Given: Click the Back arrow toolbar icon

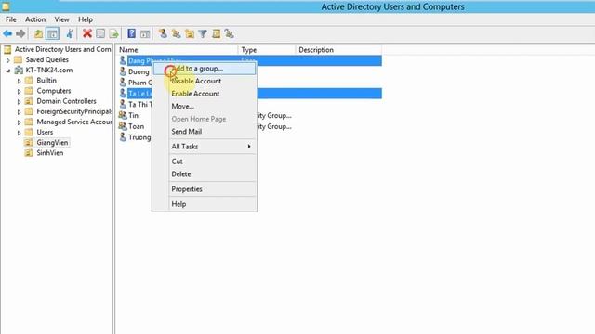Looking at the screenshot, I should pyautogui.click(x=7, y=33).
